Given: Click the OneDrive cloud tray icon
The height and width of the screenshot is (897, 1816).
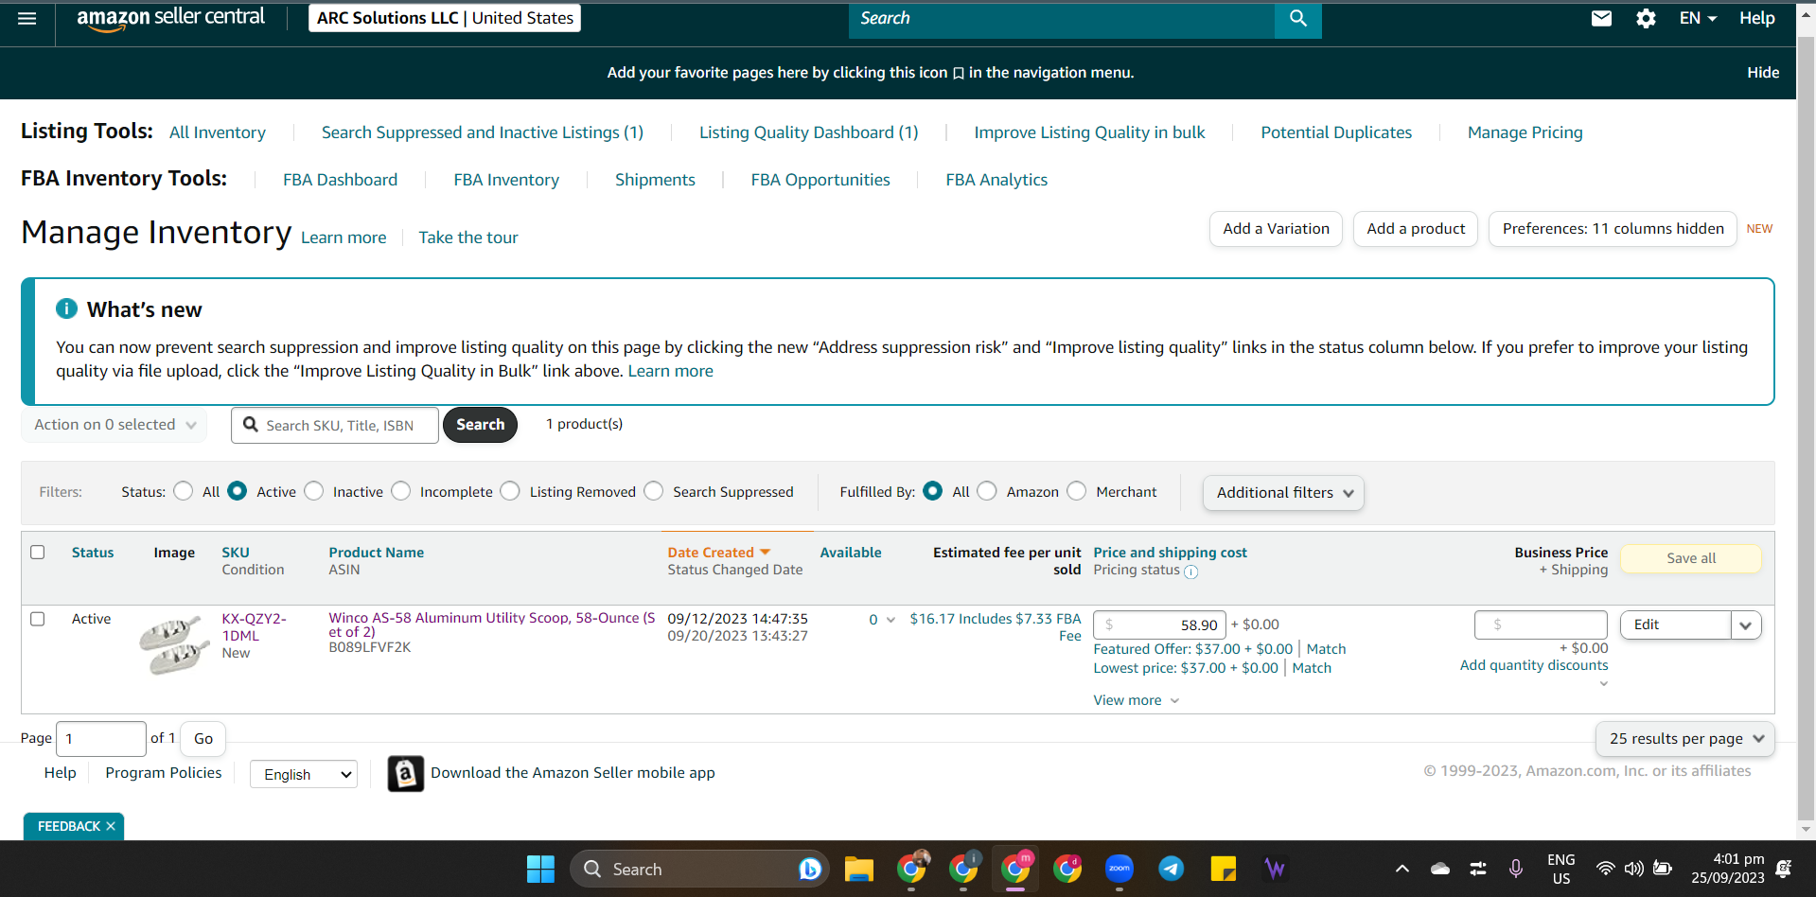Looking at the screenshot, I should (x=1440, y=869).
